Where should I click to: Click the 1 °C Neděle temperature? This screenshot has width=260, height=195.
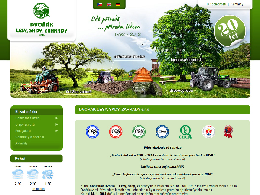(48, 184)
